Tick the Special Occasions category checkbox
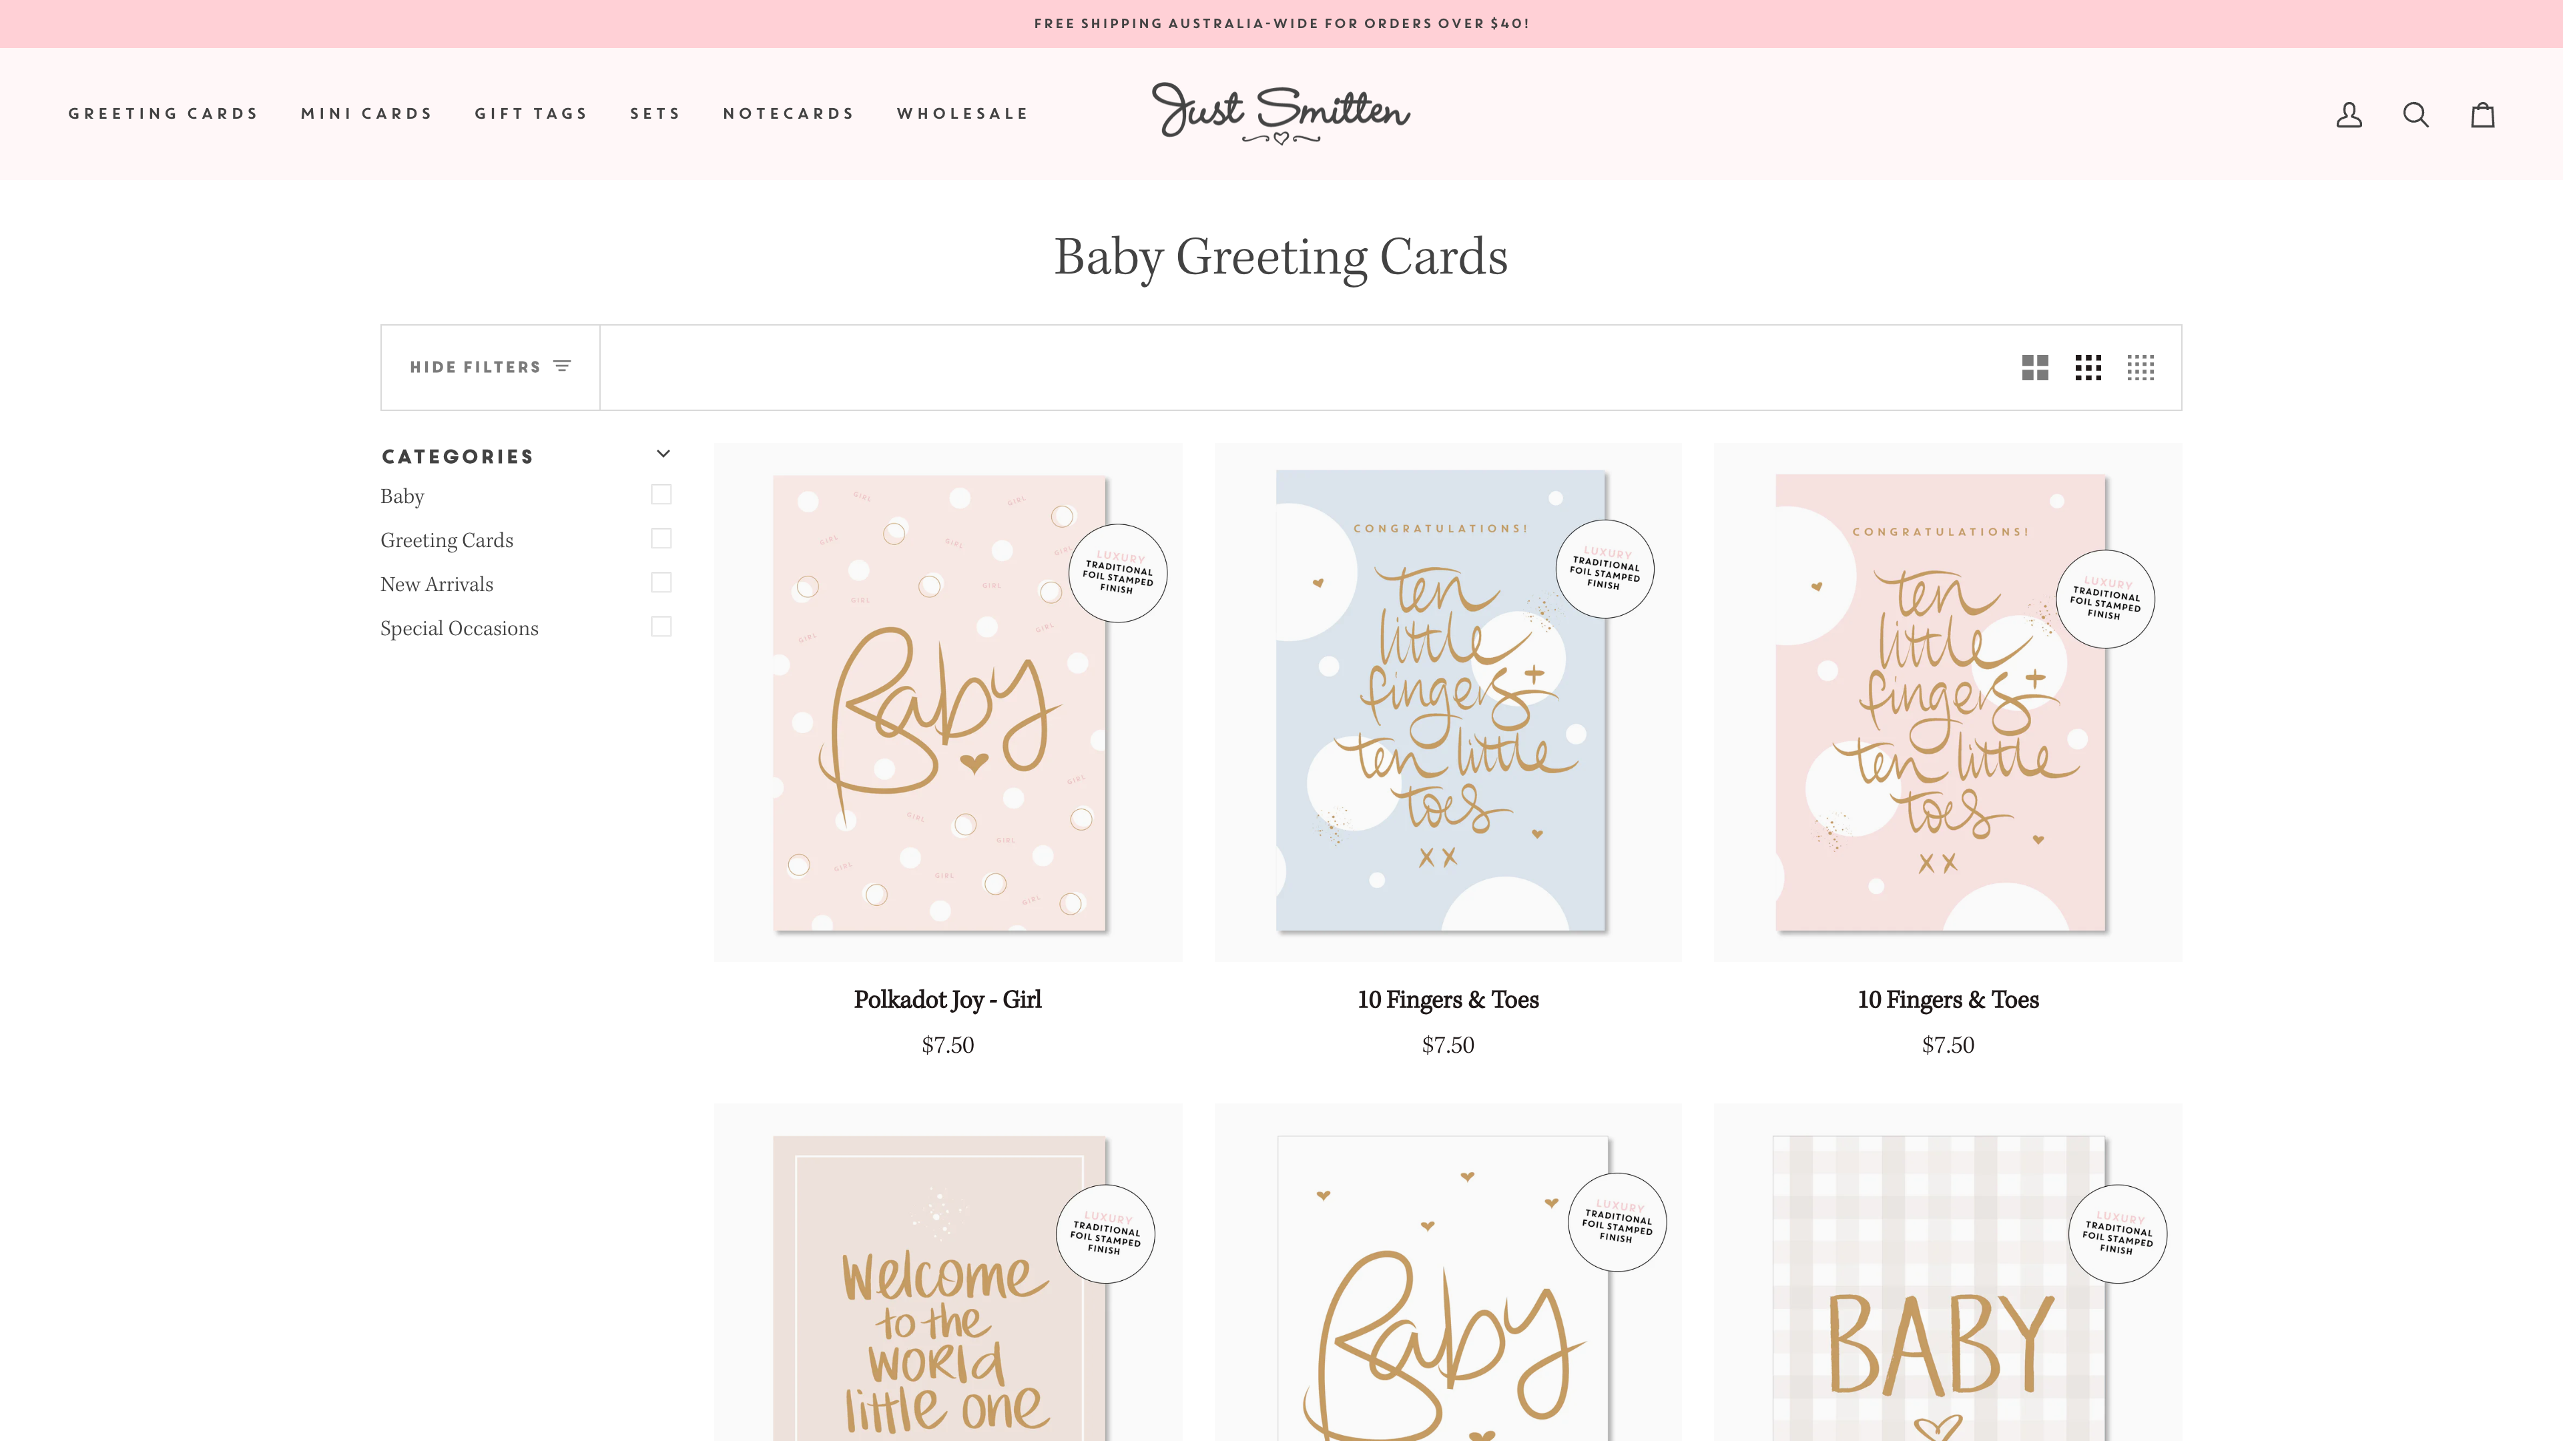Image resolution: width=2563 pixels, height=1441 pixels. 661,626
